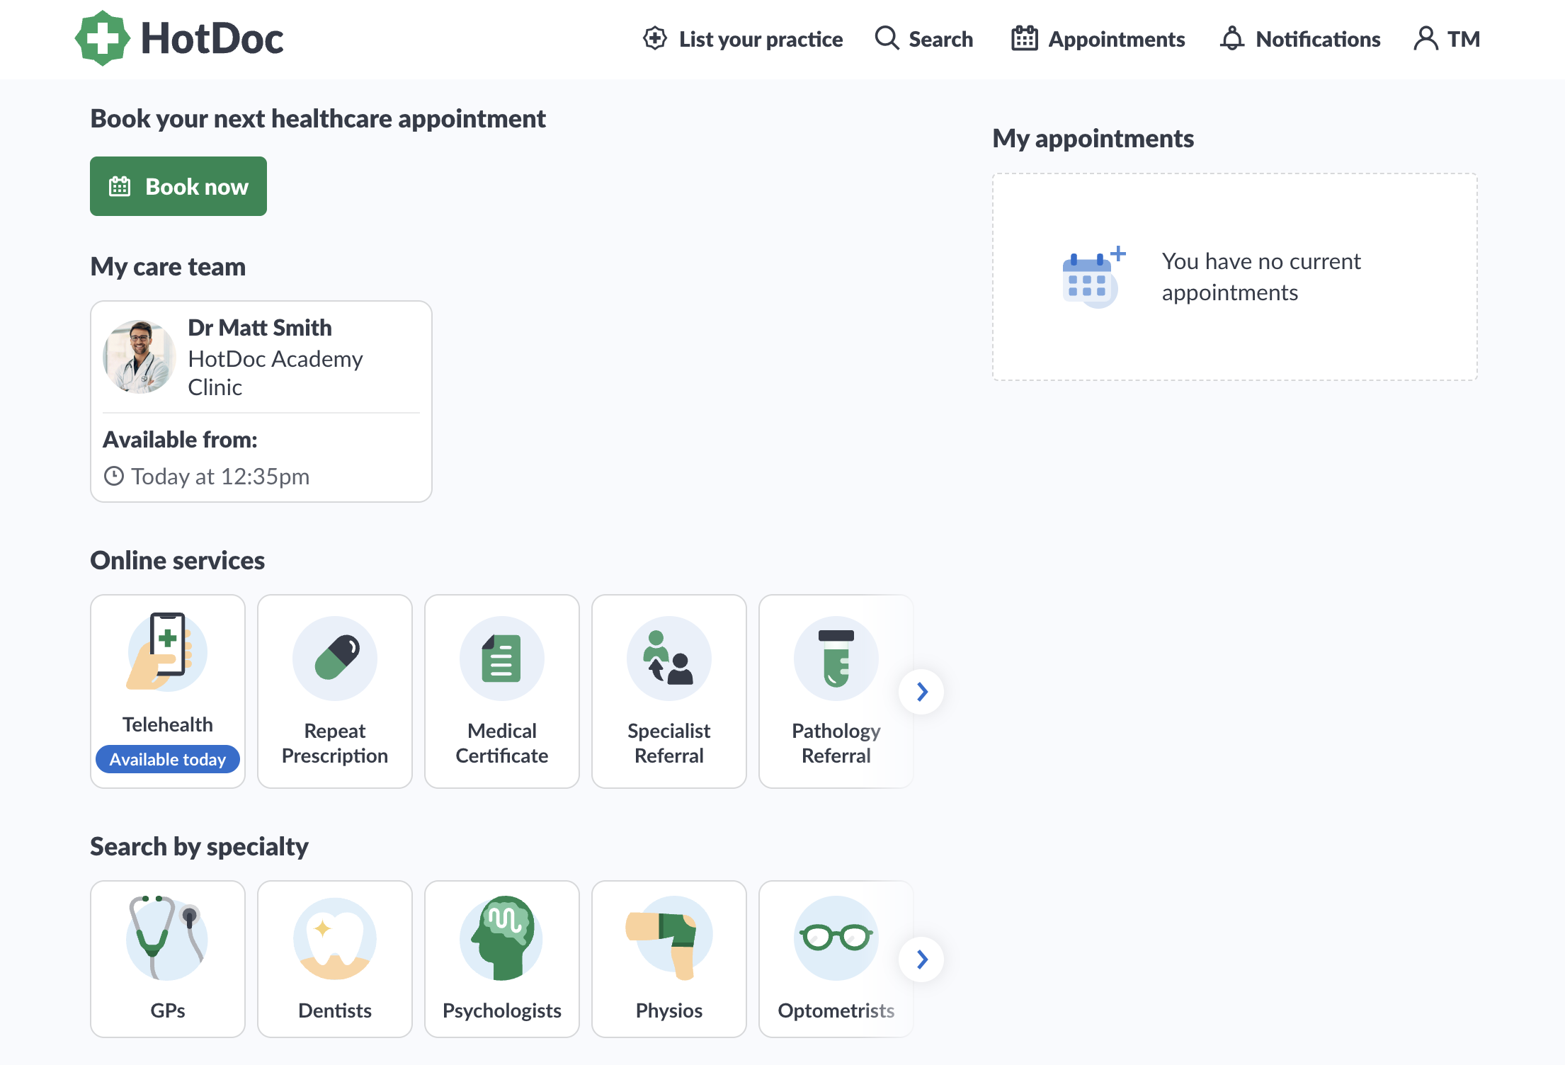This screenshot has width=1565, height=1065.
Task: Open Dr Matt Smith's care team card
Action: [261, 401]
